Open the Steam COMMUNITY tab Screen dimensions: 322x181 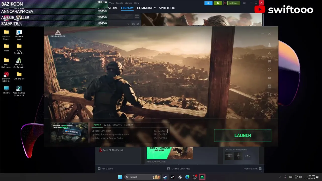(x=146, y=8)
